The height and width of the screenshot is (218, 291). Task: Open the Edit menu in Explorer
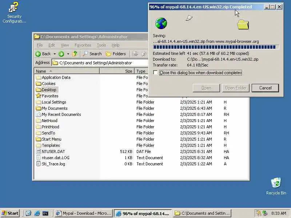coord(52,45)
